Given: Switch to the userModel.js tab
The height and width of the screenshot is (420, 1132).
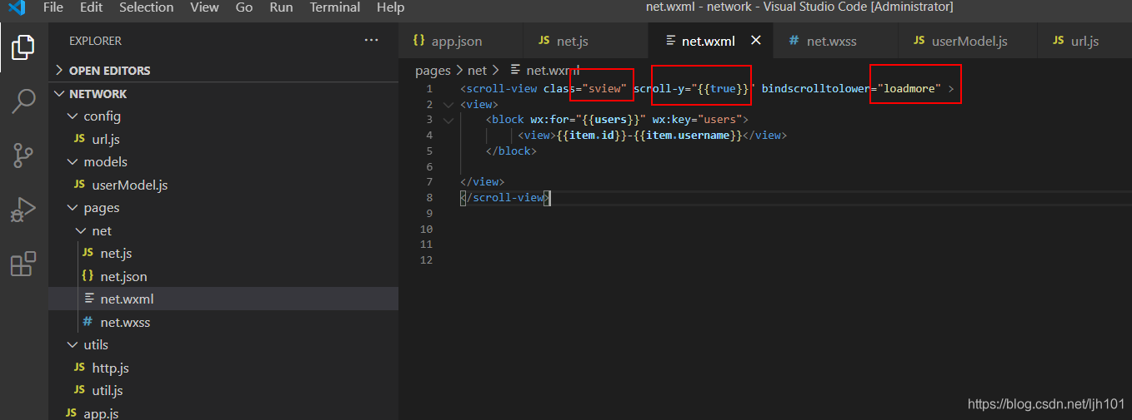Looking at the screenshot, I should coord(967,41).
